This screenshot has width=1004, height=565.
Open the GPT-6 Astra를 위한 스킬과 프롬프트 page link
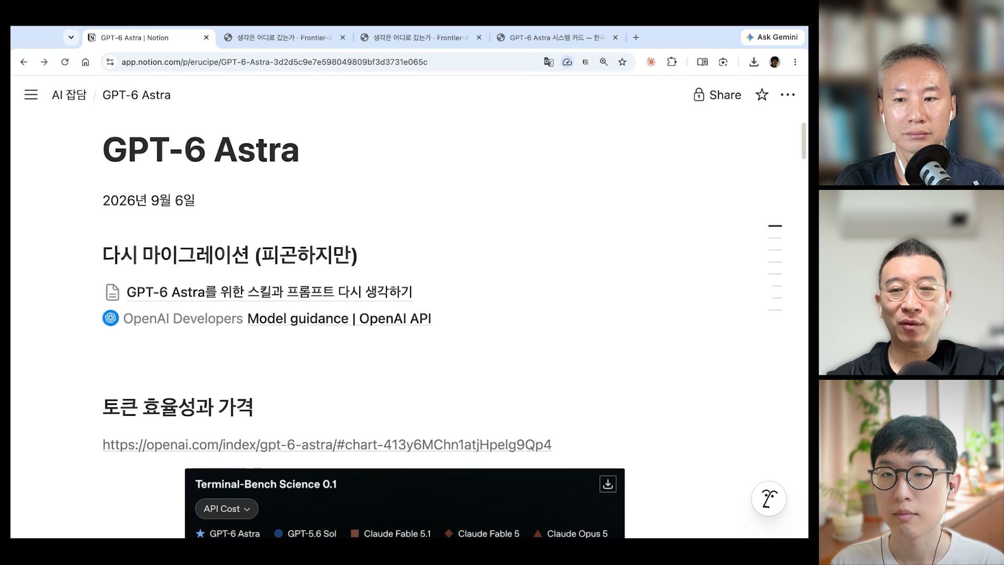tap(269, 292)
